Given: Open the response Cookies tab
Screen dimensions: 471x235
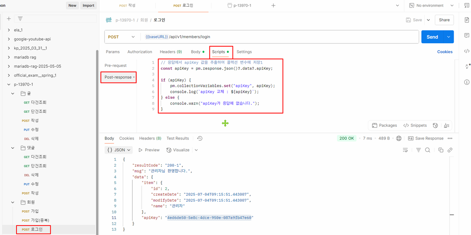Looking at the screenshot, I should click(x=127, y=138).
